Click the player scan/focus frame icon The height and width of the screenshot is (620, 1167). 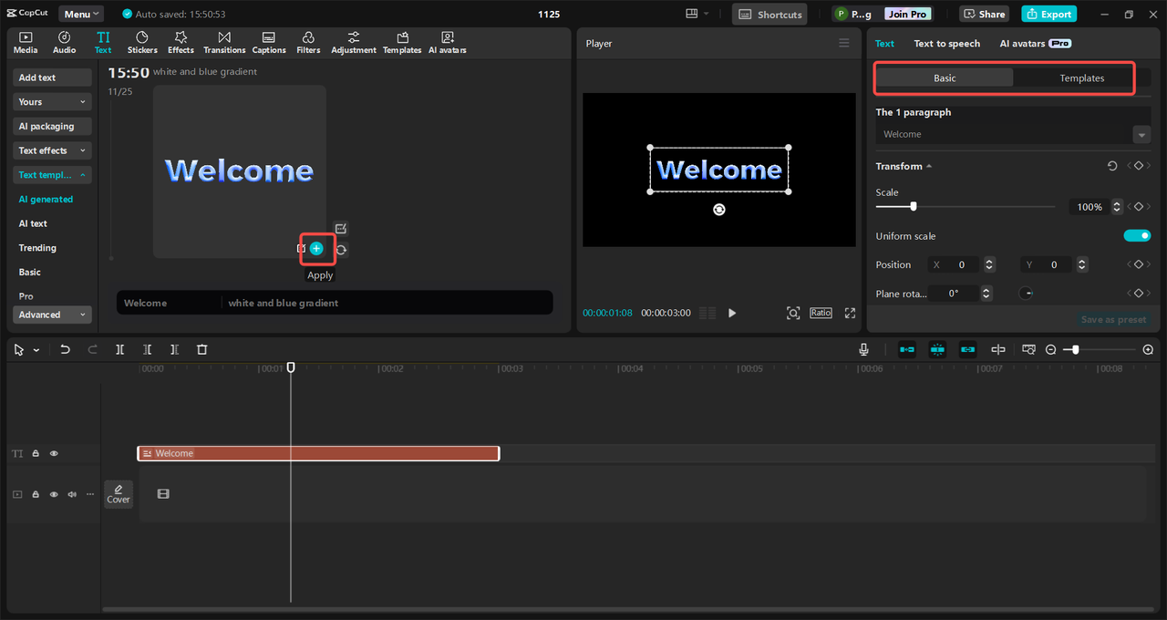click(793, 313)
